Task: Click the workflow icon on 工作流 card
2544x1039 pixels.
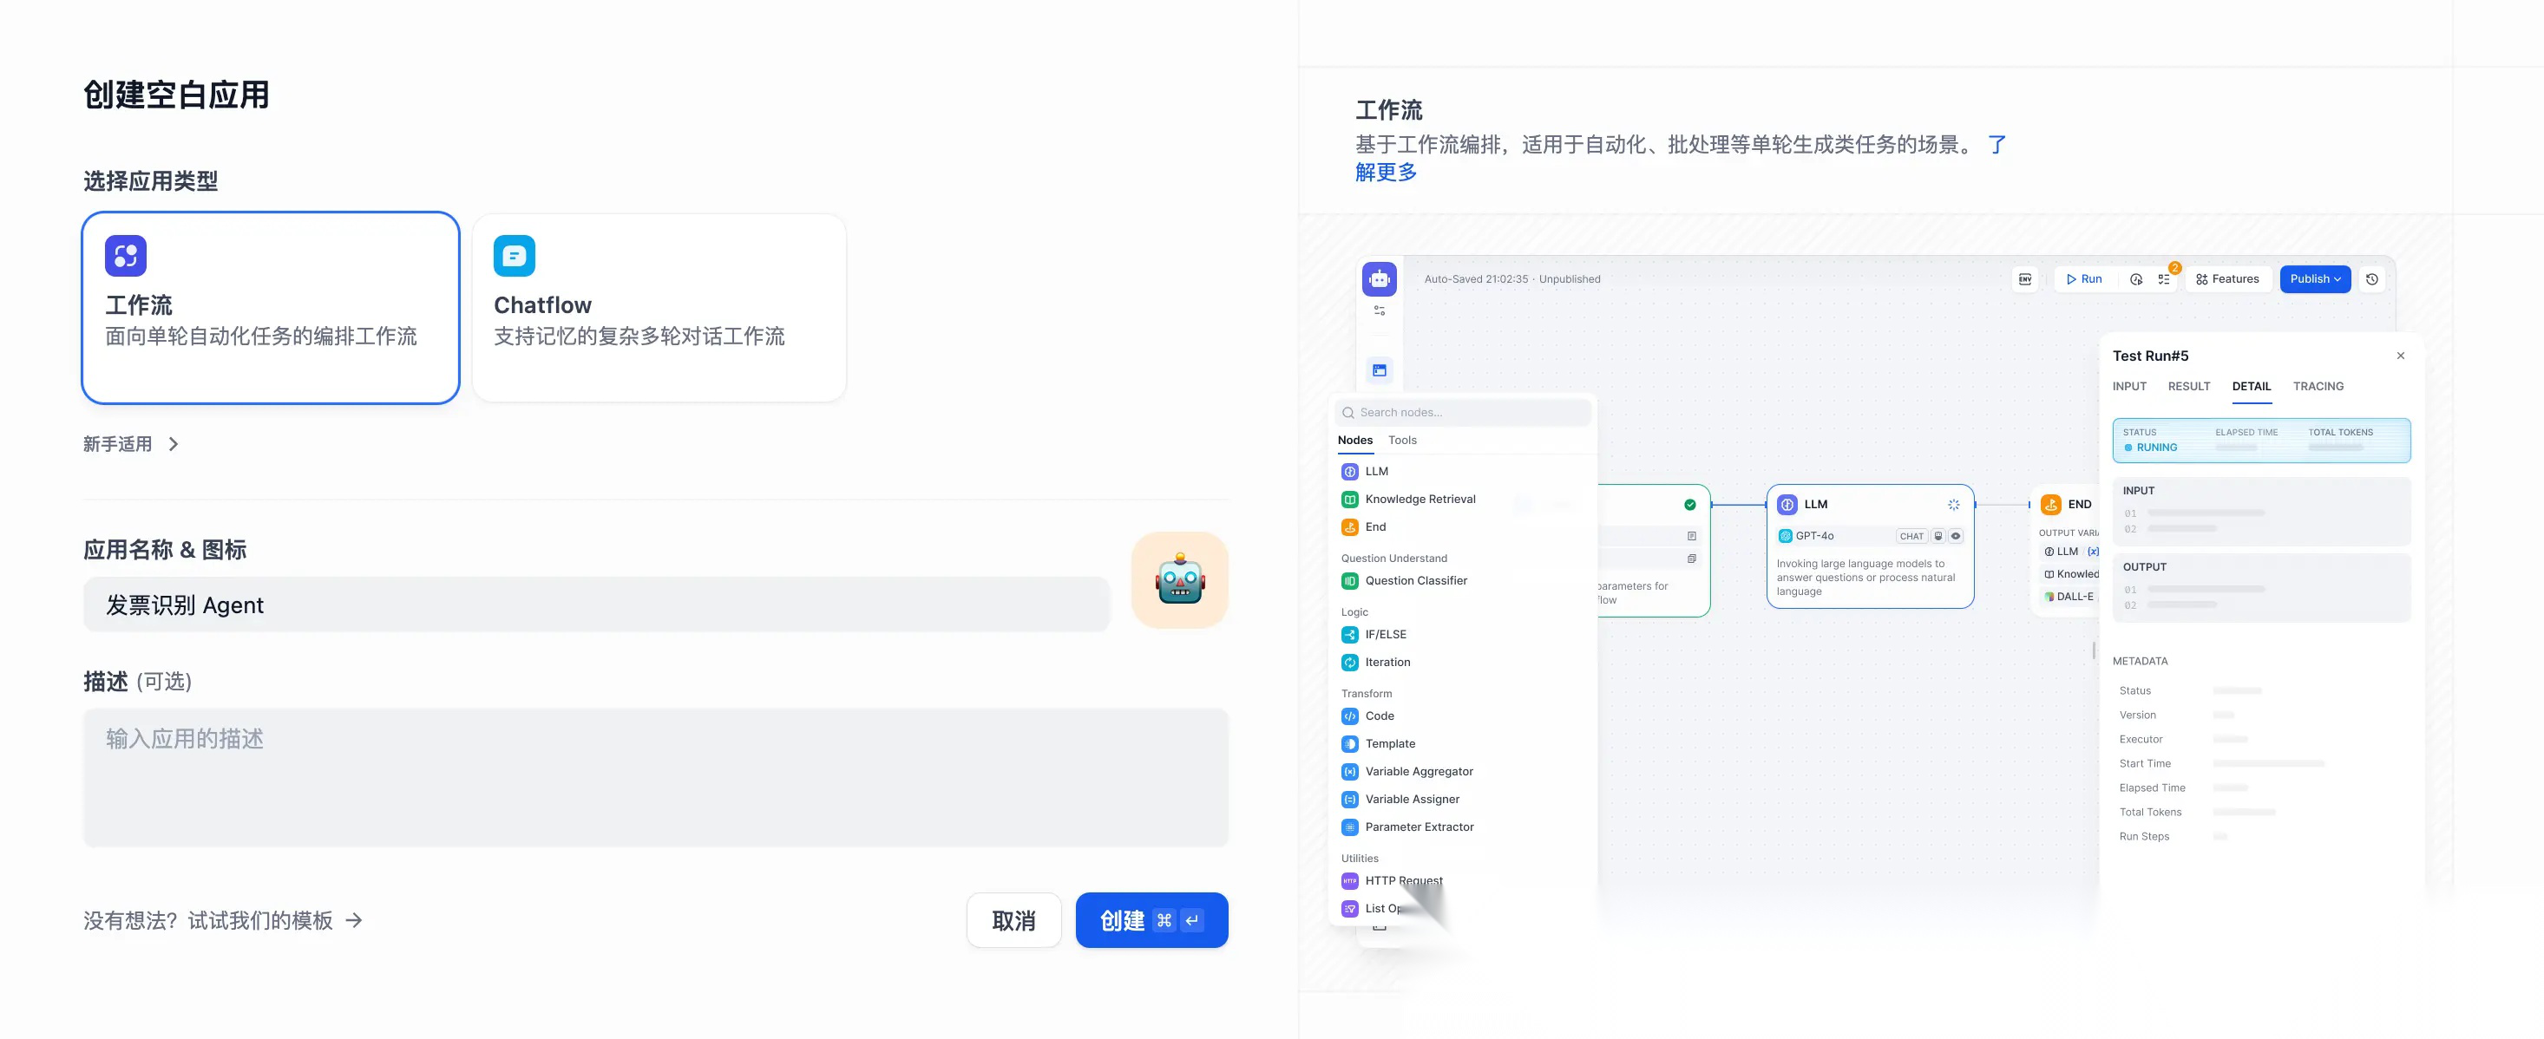Action: pyautogui.click(x=126, y=256)
